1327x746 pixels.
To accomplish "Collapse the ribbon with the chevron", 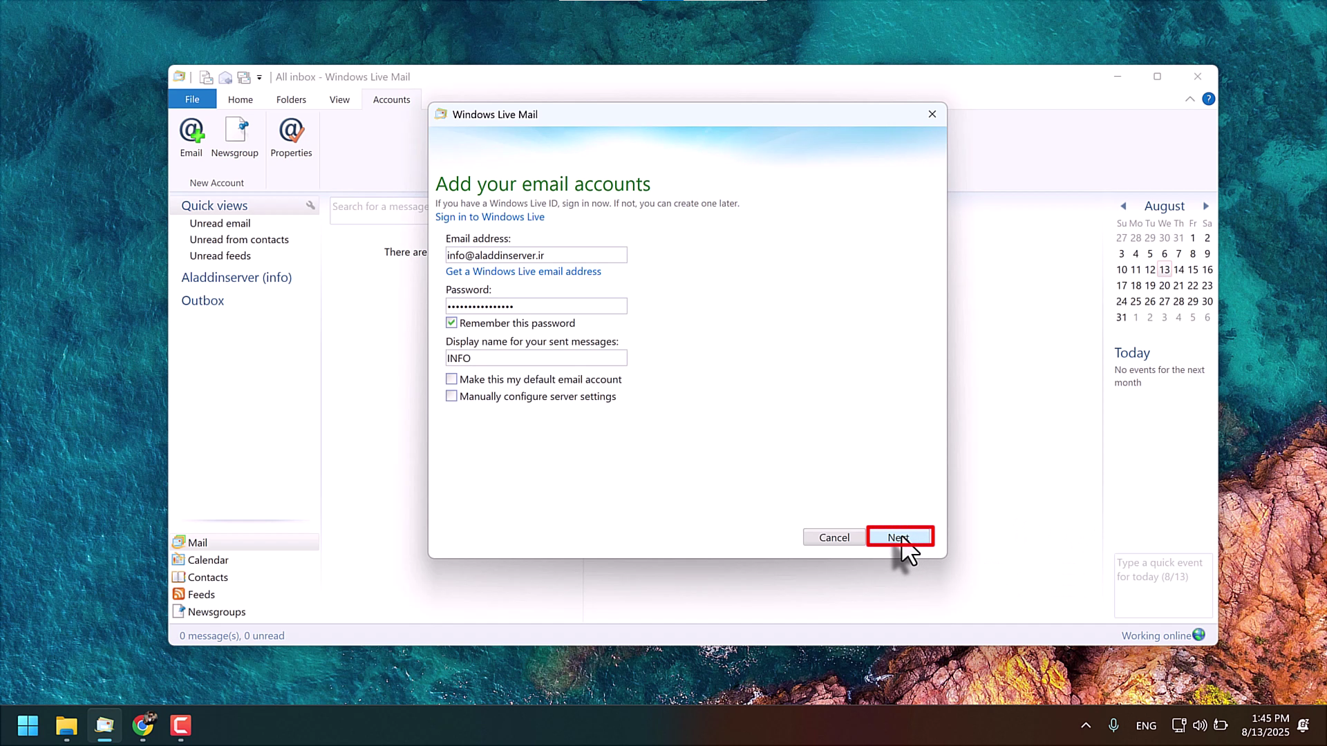I will tap(1189, 99).
